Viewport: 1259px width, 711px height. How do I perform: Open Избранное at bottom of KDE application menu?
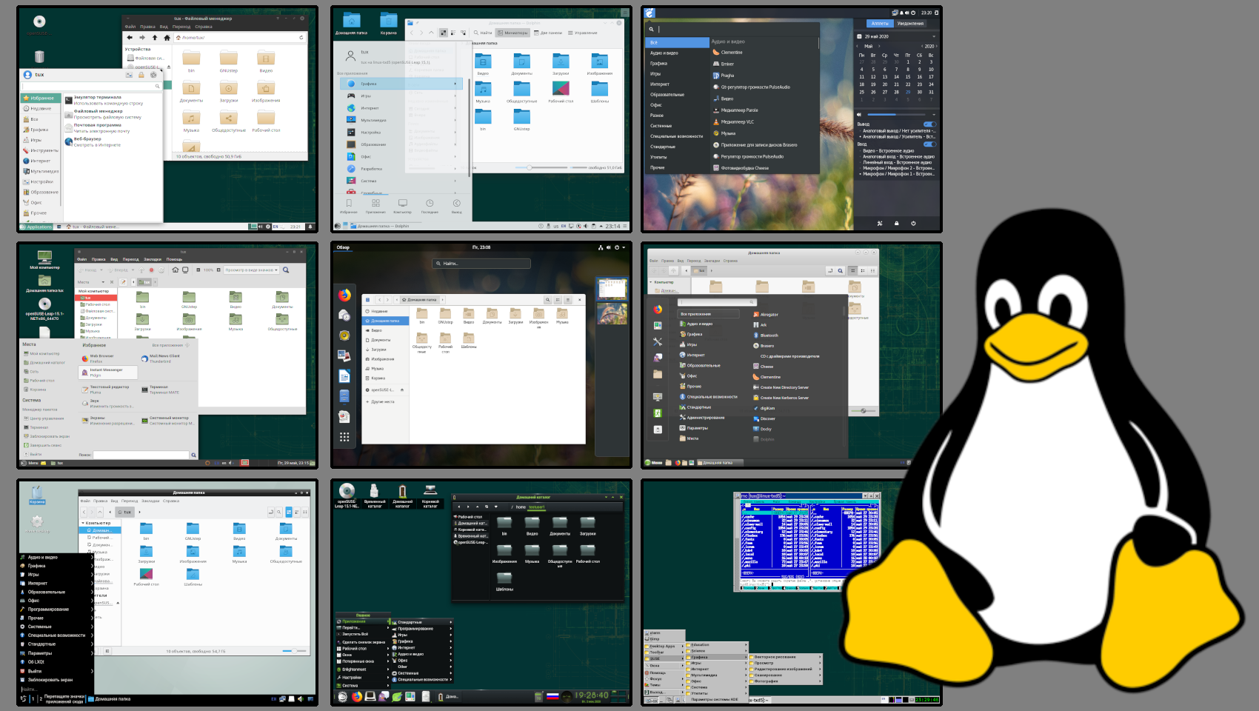(348, 206)
